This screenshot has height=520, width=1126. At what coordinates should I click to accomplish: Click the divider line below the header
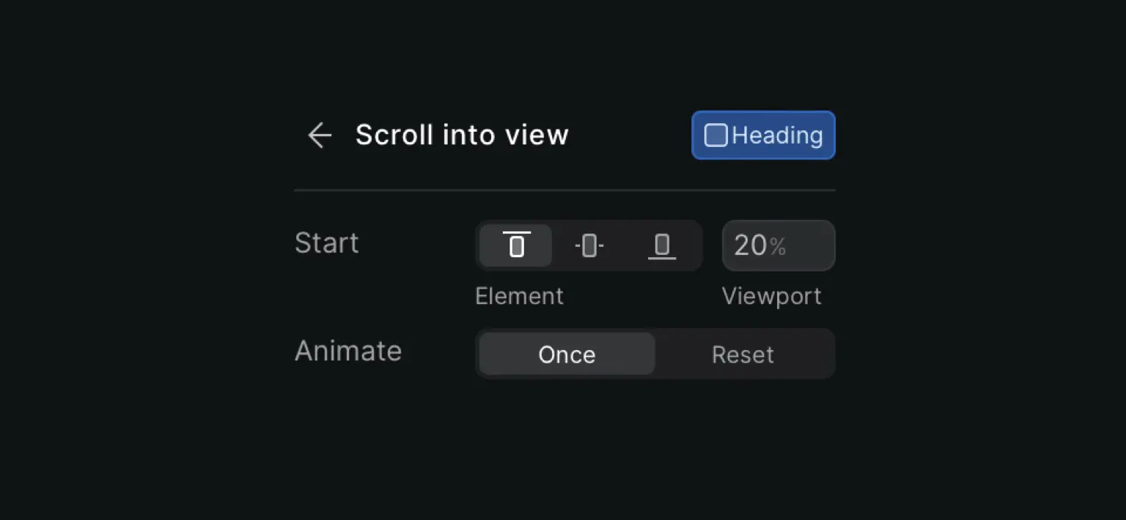(x=564, y=190)
